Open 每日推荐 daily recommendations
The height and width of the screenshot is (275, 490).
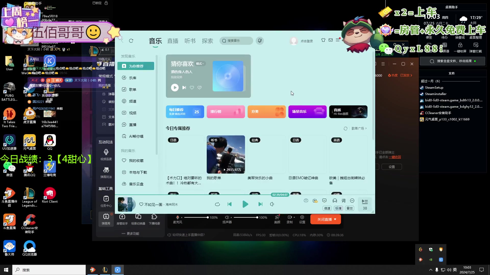coord(185,112)
